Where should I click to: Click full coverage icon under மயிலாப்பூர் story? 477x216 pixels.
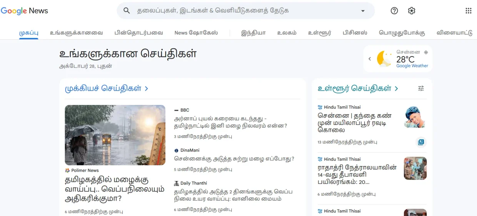[421, 142]
